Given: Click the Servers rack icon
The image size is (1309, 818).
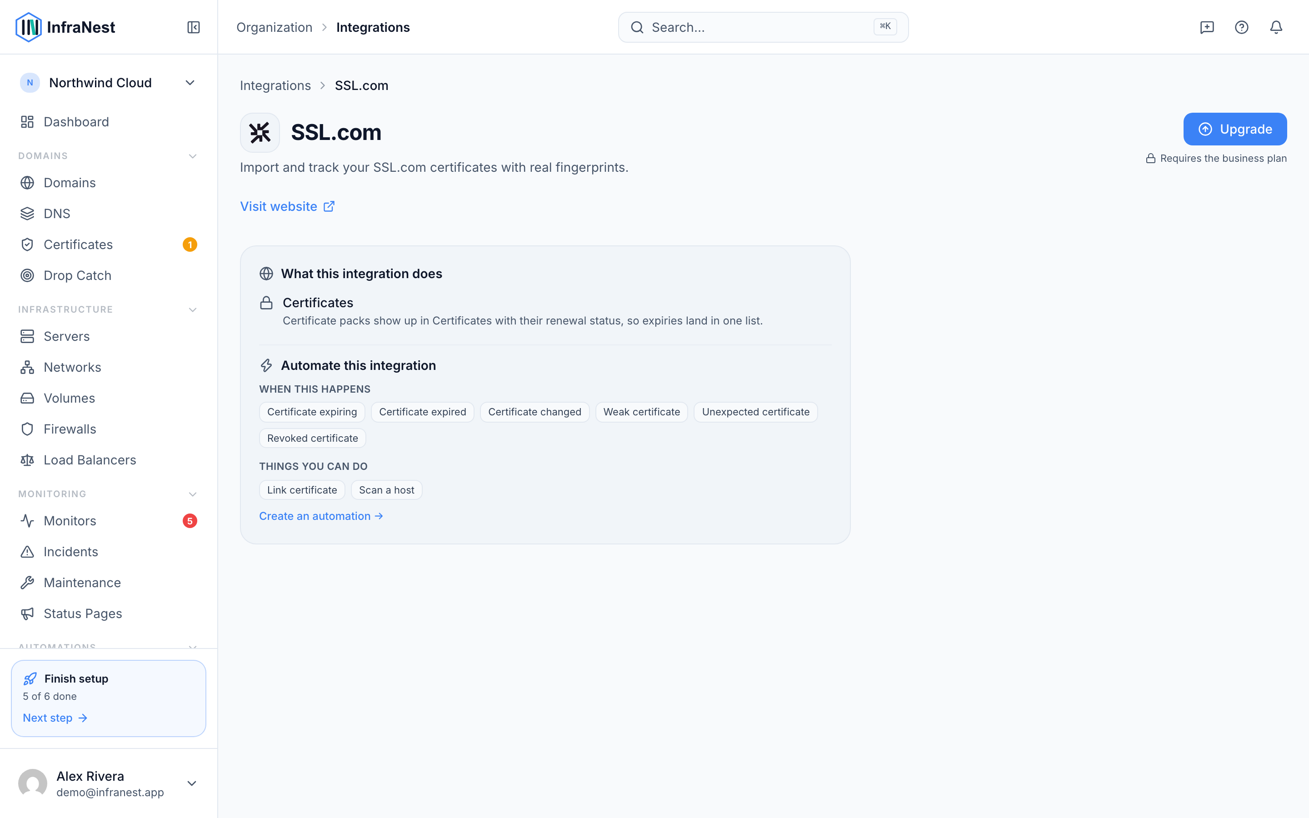Looking at the screenshot, I should pos(27,336).
